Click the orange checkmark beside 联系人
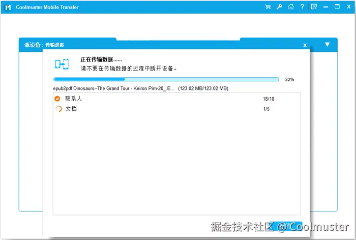356x240 pixels. [57, 99]
